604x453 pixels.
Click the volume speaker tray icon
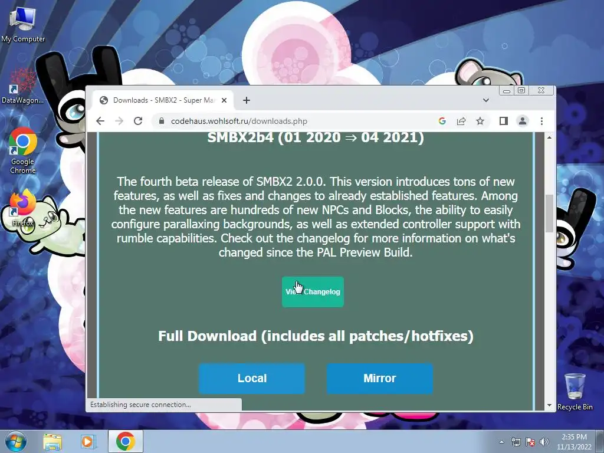click(544, 442)
